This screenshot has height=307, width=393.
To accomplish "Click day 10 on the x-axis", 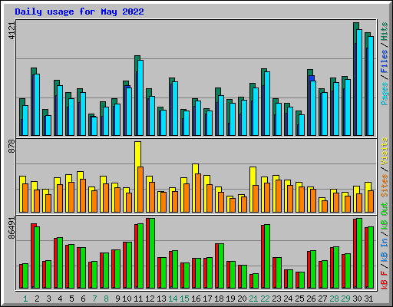I will coord(127,299).
